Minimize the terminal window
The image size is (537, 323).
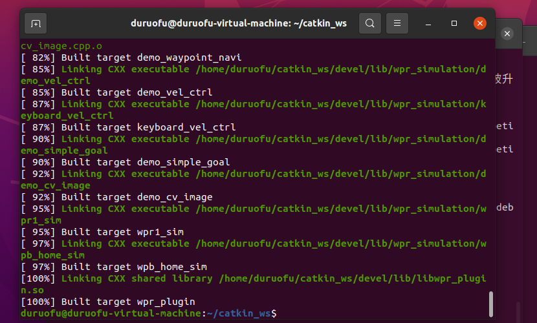tap(429, 24)
